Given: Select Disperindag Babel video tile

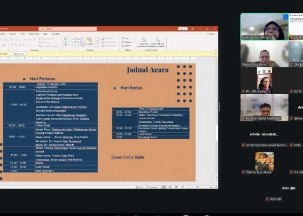Looking at the screenshot, I should 264,54.
